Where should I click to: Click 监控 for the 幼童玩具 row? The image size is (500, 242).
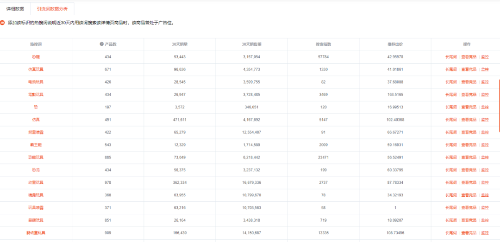(x=485, y=182)
